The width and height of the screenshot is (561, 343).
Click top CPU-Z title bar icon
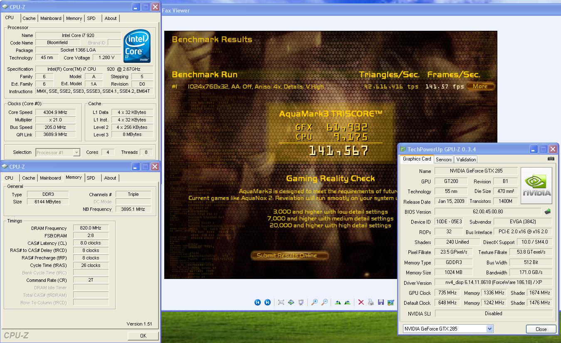tap(5, 7)
